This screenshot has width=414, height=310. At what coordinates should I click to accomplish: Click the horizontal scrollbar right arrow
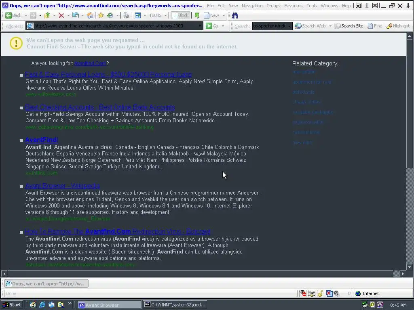[403, 274]
